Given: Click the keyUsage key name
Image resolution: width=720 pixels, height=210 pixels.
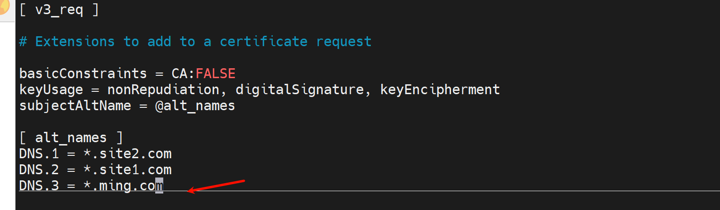Looking at the screenshot, I should point(51,89).
